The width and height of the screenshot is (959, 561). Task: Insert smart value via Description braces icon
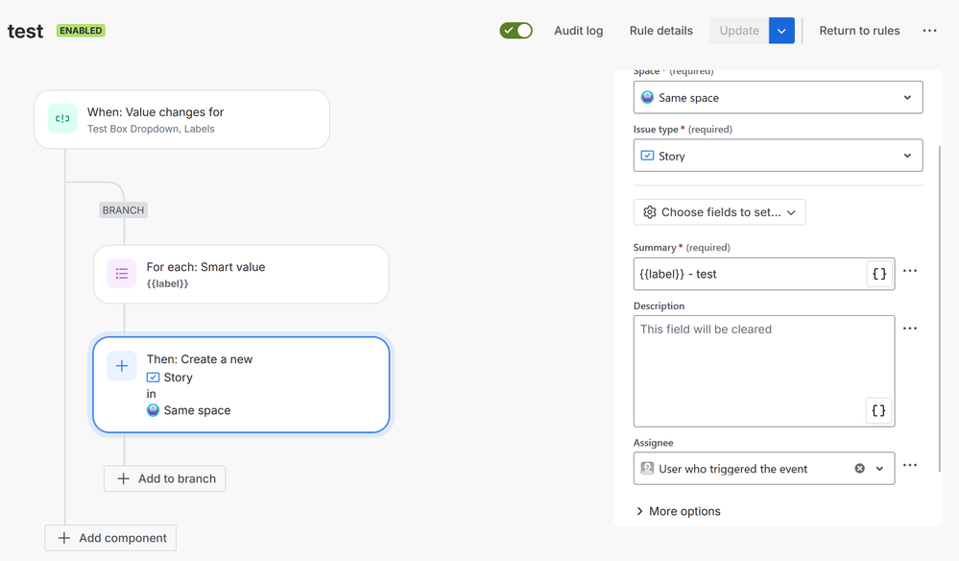[878, 410]
